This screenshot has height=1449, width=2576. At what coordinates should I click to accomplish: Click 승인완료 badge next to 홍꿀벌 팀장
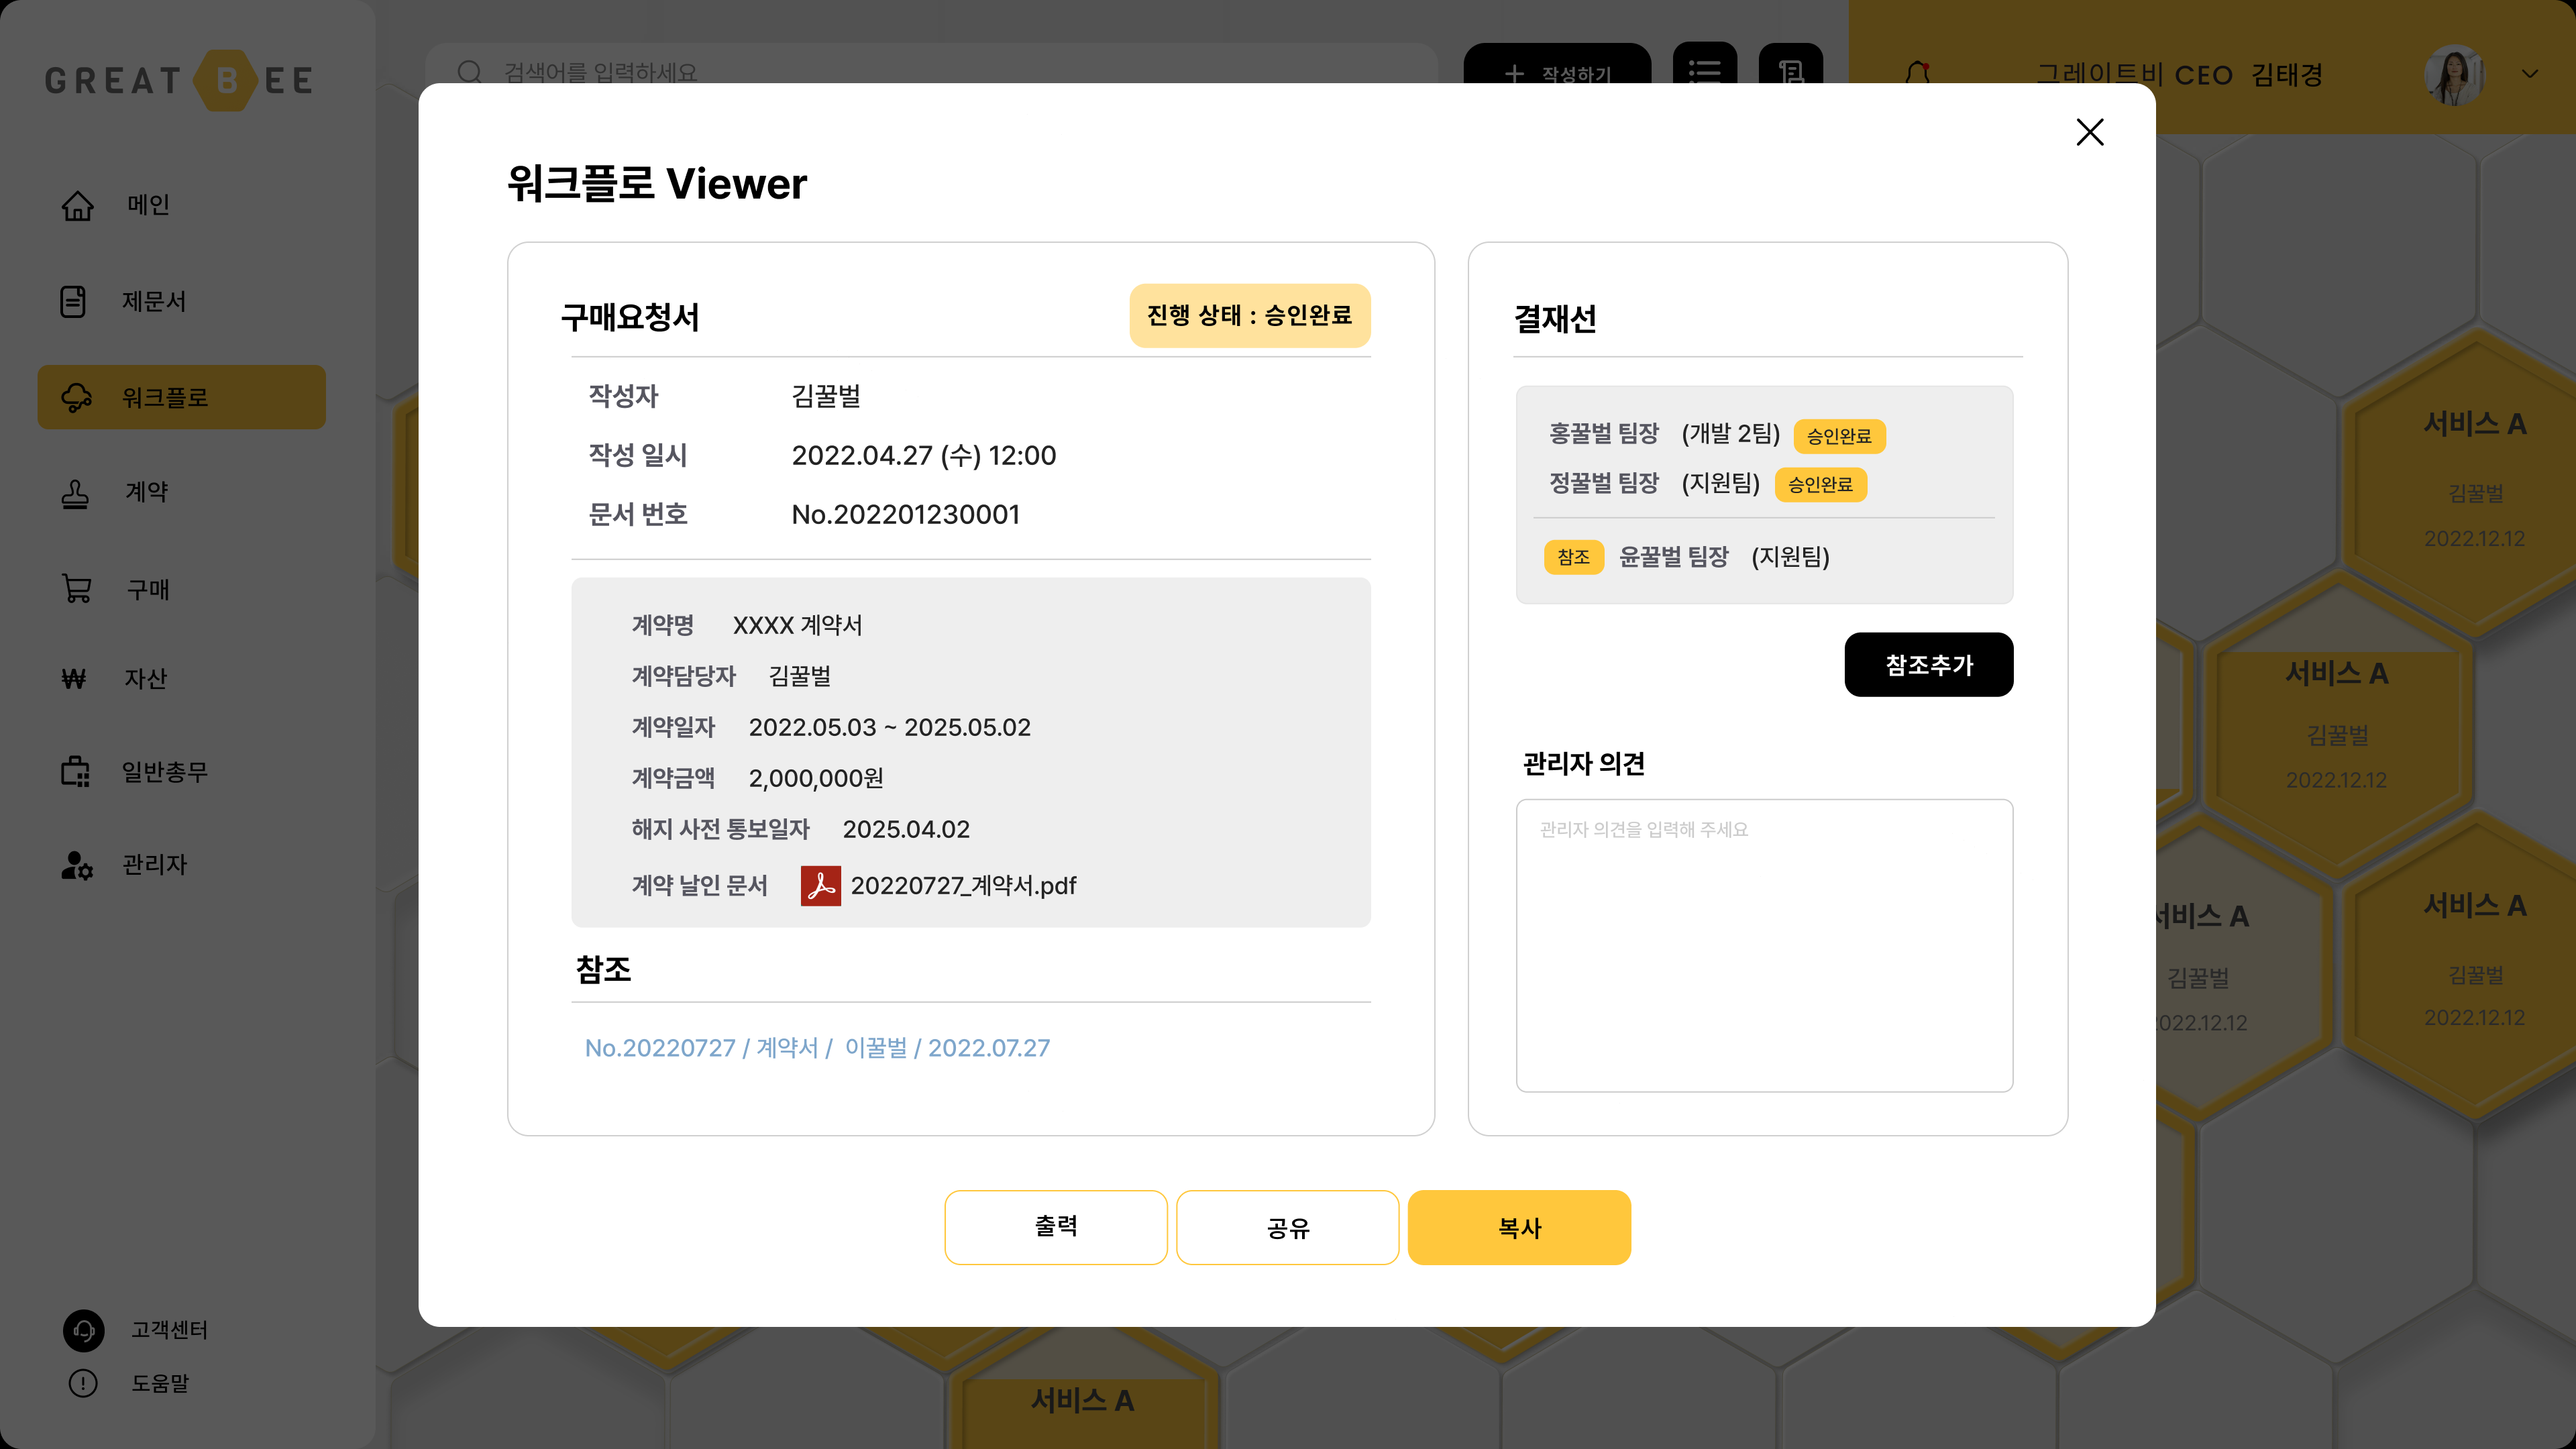click(1839, 436)
